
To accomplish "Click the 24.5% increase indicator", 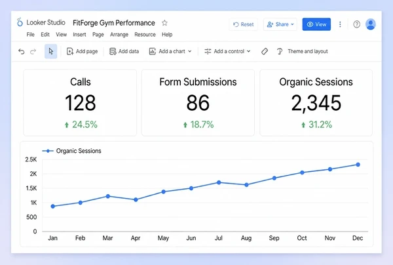I will coord(81,125).
